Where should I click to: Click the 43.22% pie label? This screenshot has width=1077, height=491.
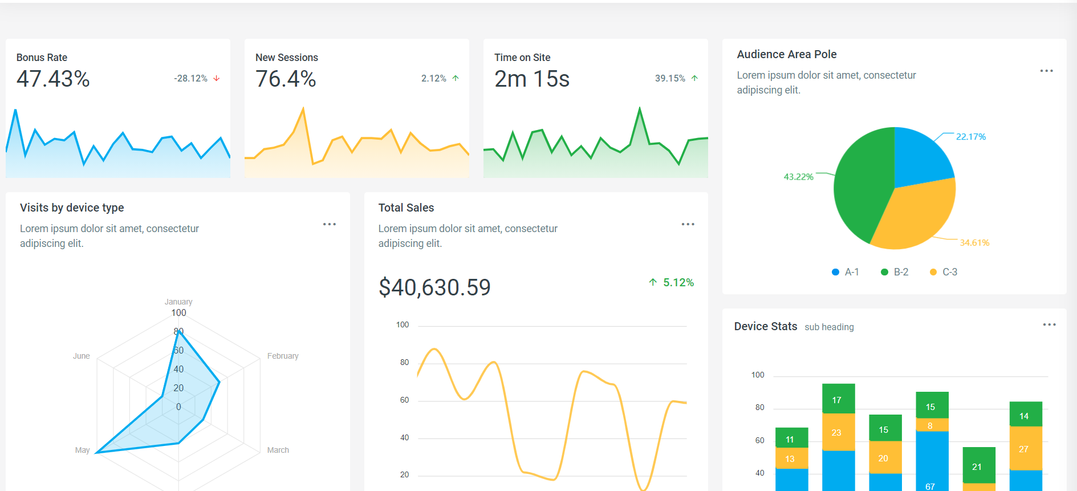click(x=798, y=177)
